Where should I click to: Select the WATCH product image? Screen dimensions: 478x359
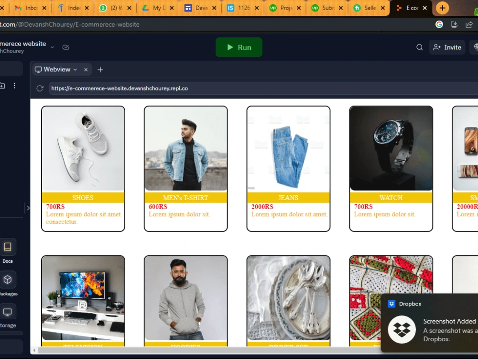391,149
